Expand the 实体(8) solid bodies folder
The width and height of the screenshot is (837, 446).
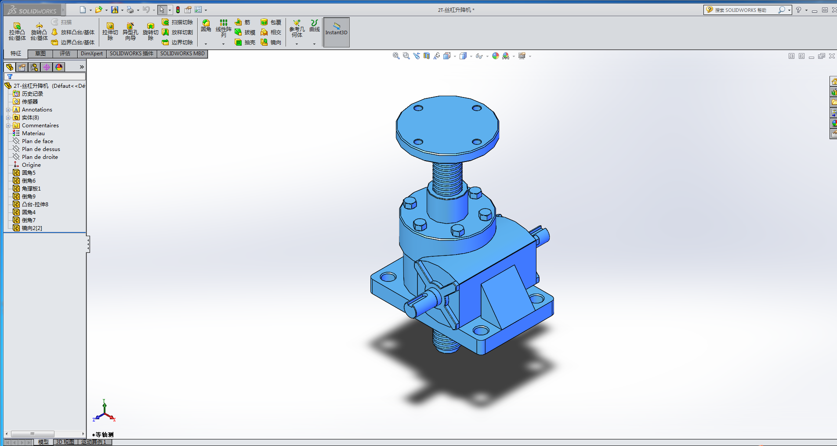tap(8, 118)
